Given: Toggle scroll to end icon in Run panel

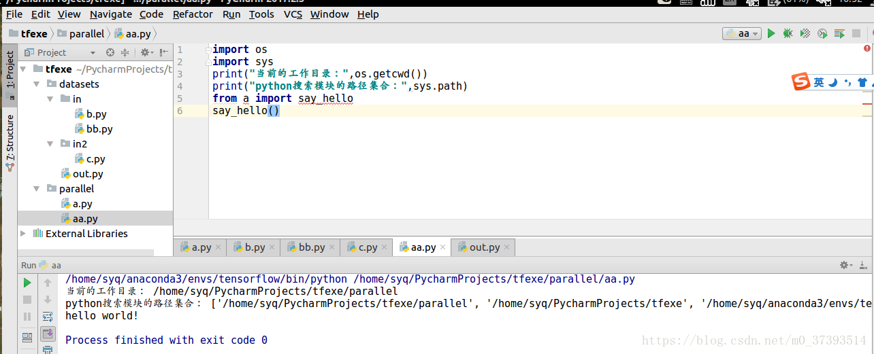Looking at the screenshot, I should click(48, 334).
